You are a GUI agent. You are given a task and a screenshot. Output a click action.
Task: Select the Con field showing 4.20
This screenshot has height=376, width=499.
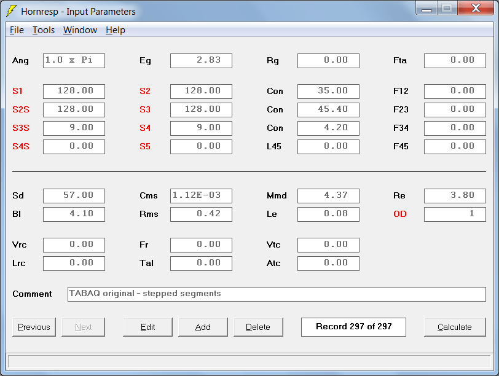(x=328, y=128)
